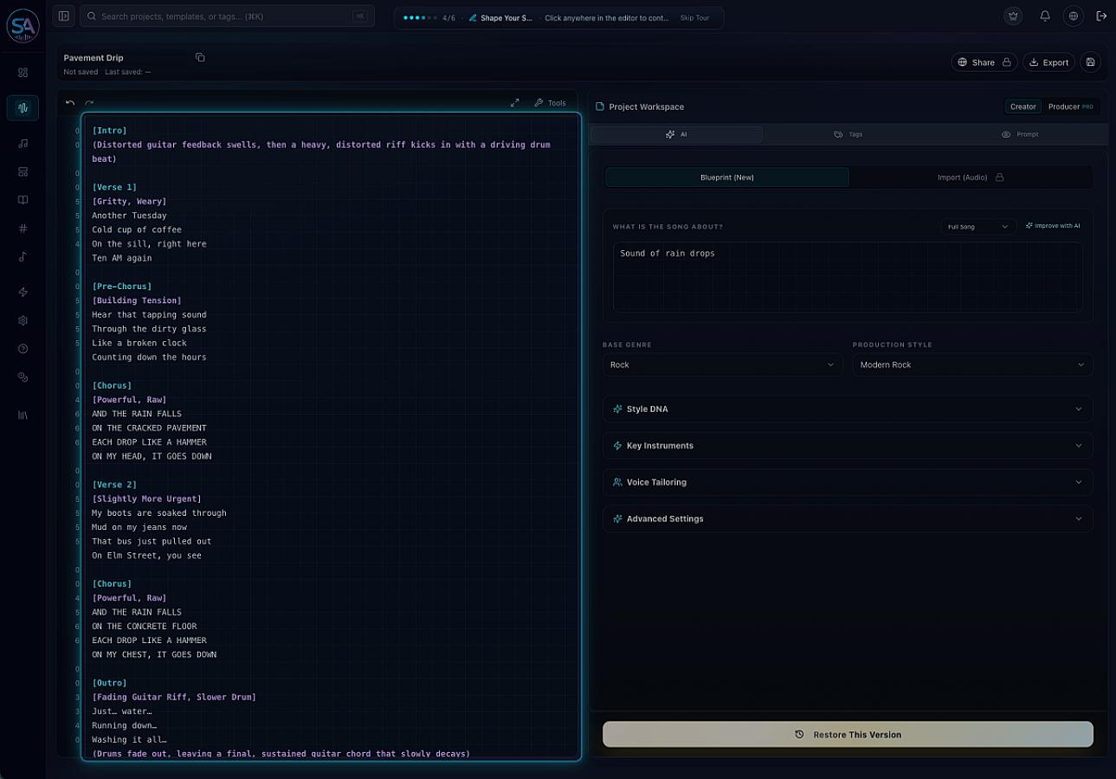Switch to Producer PRO mode
The width and height of the screenshot is (1116, 779).
1070,106
